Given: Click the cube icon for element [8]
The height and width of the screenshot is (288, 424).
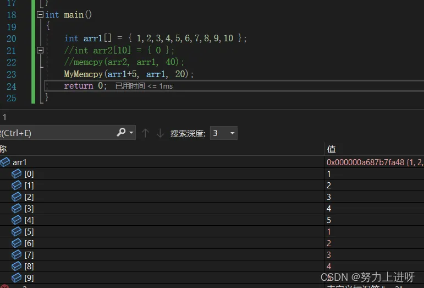Looking at the screenshot, I should pos(16,267).
